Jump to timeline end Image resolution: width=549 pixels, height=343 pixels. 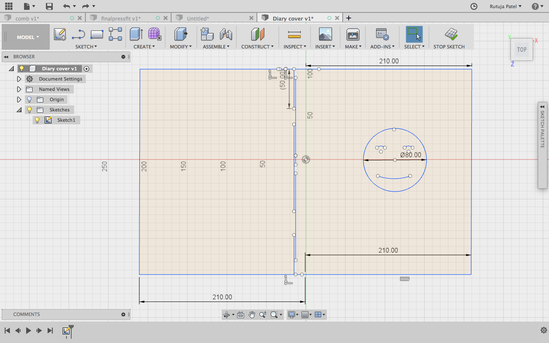click(50, 331)
